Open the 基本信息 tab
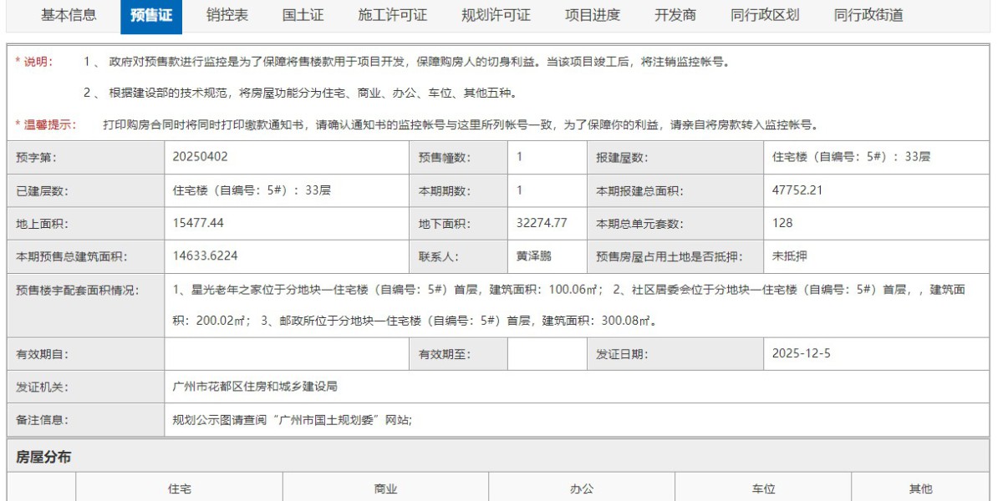 [69, 15]
